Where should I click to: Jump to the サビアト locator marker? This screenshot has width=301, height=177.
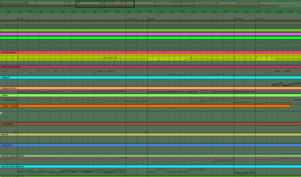tap(127, 18)
